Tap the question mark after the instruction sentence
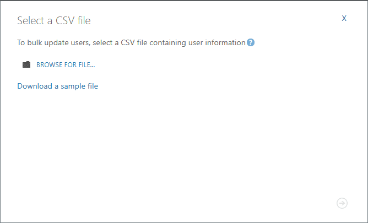Image resolution: width=368 pixels, height=223 pixels. (x=251, y=42)
